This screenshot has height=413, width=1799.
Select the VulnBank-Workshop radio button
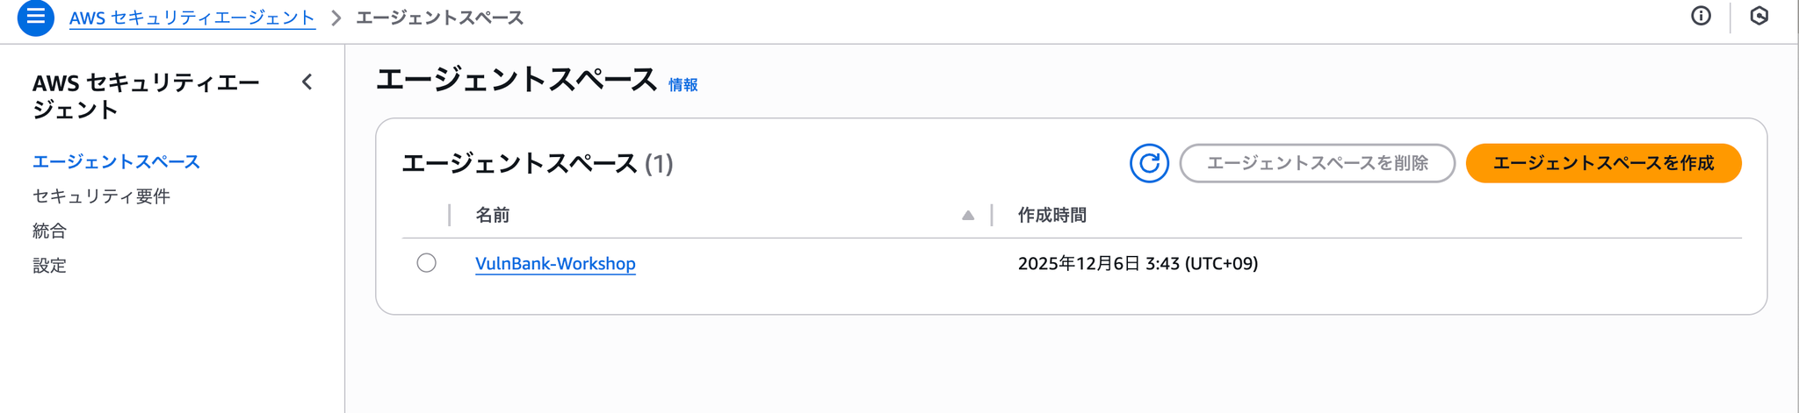pyautogui.click(x=426, y=263)
